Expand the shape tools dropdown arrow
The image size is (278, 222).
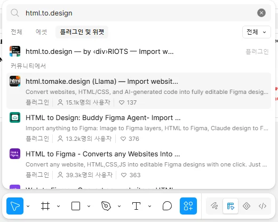tap(89, 206)
